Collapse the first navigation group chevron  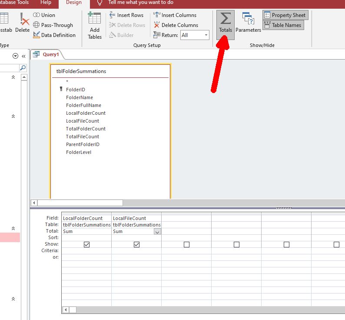click(x=13, y=77)
